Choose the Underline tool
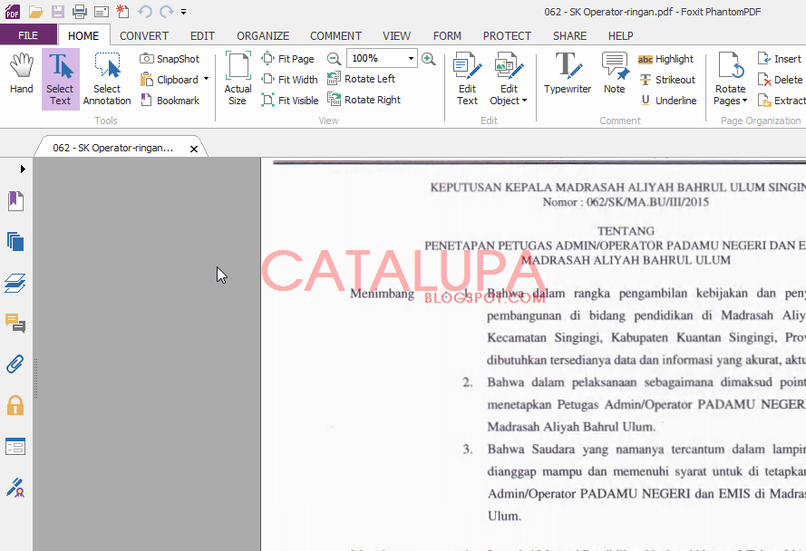The width and height of the screenshot is (806, 551). pos(667,101)
